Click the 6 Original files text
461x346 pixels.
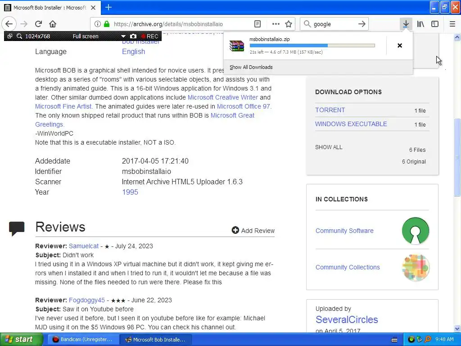[414, 162]
